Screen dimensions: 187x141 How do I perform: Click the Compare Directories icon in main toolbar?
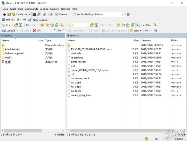coord(4,14)
